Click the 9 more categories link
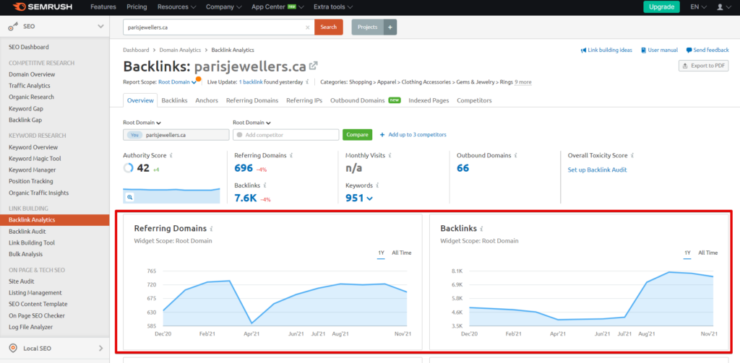The image size is (740, 363). pos(523,82)
